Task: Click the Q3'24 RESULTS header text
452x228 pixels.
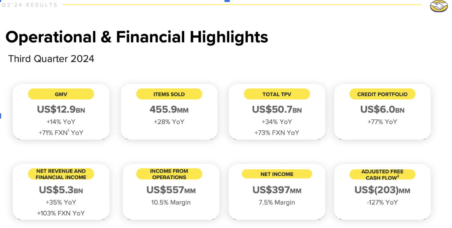Action: pos(29,5)
